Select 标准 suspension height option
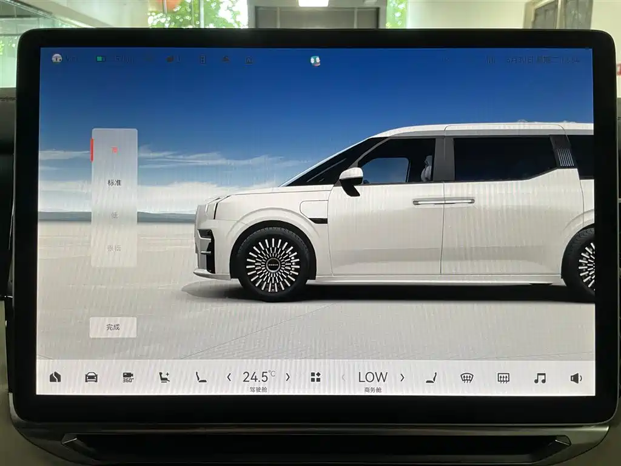Image resolution: width=621 pixels, height=466 pixels. 114,183
